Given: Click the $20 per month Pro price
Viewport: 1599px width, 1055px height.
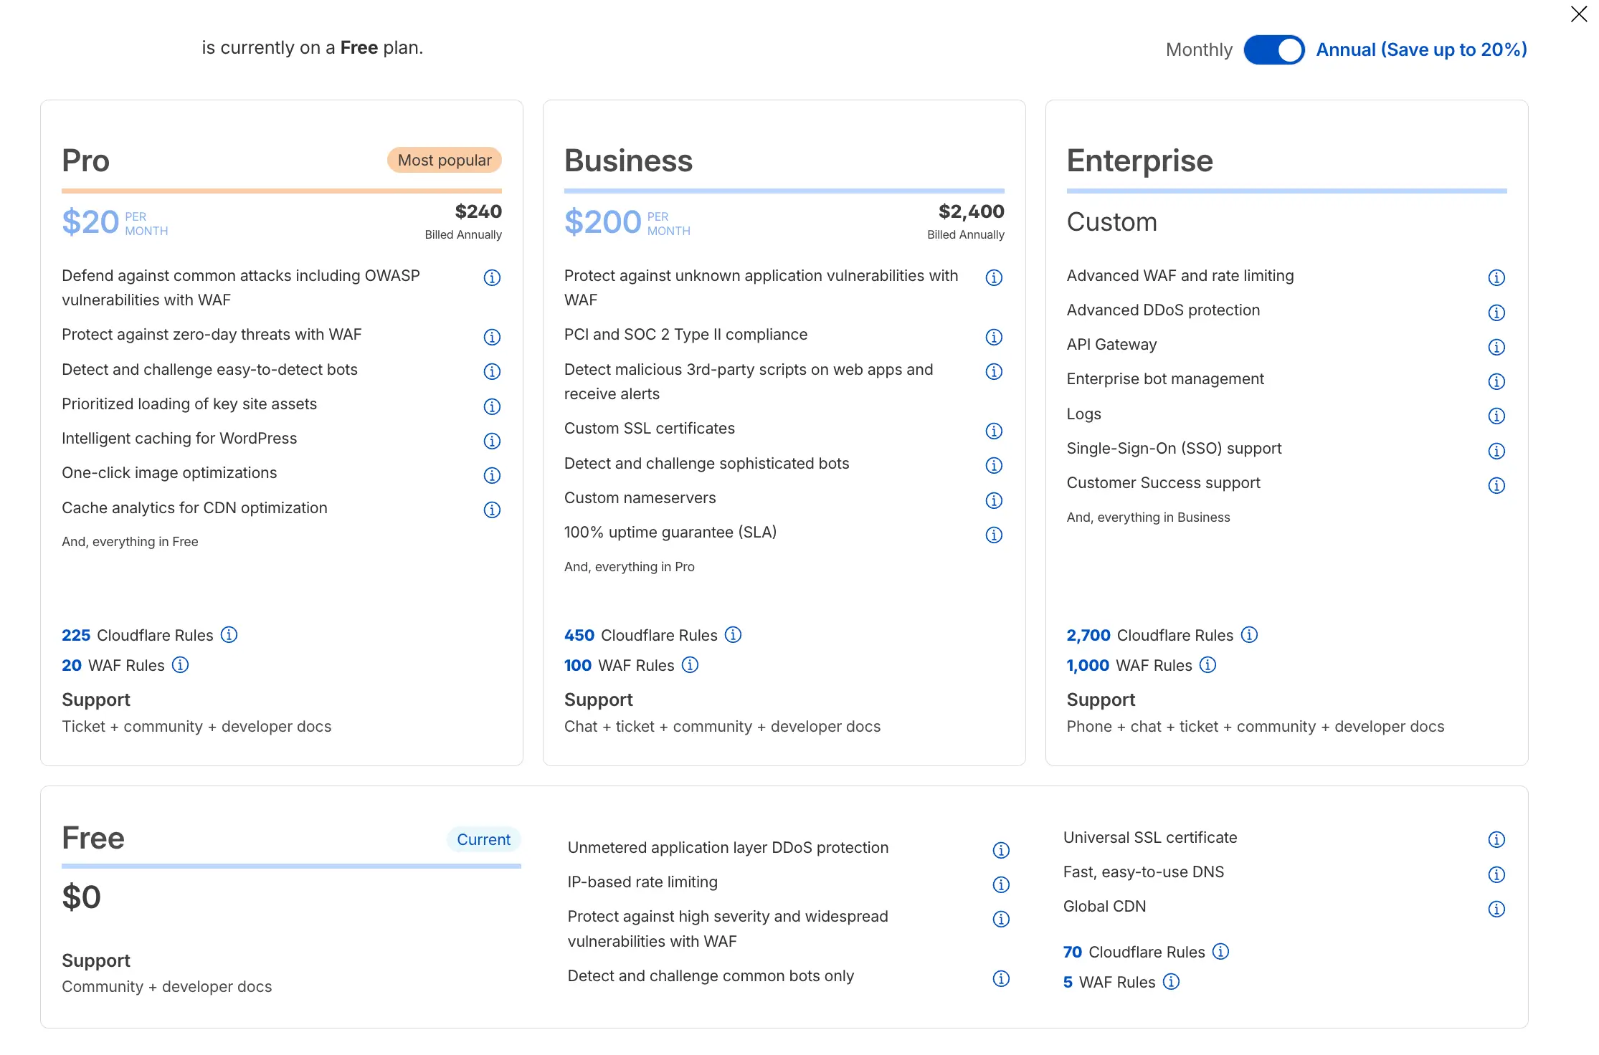Looking at the screenshot, I should (115, 222).
